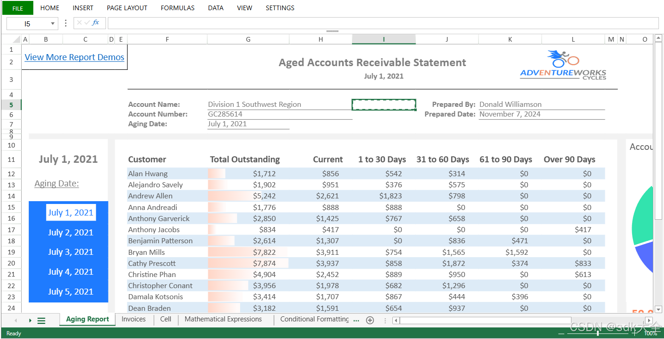Switch to Mathematical Expressions sheet tab
The height and width of the screenshot is (339, 664).
pyautogui.click(x=223, y=319)
